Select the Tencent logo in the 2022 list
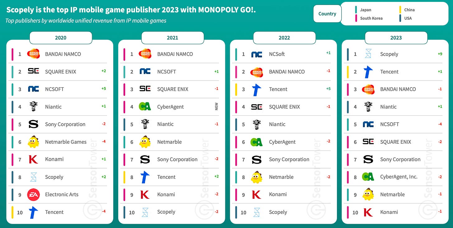The image size is (453, 228). (x=257, y=89)
